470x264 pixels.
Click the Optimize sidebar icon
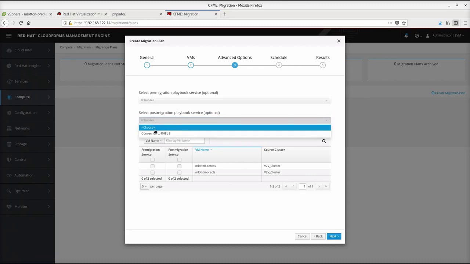9,191
